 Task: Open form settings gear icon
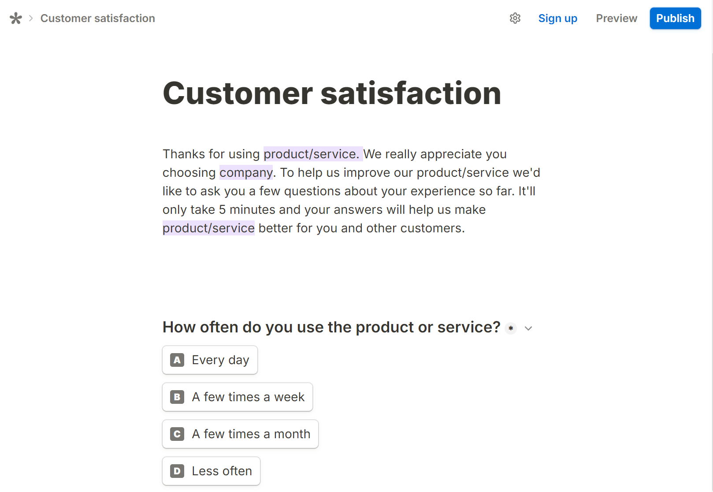515,18
